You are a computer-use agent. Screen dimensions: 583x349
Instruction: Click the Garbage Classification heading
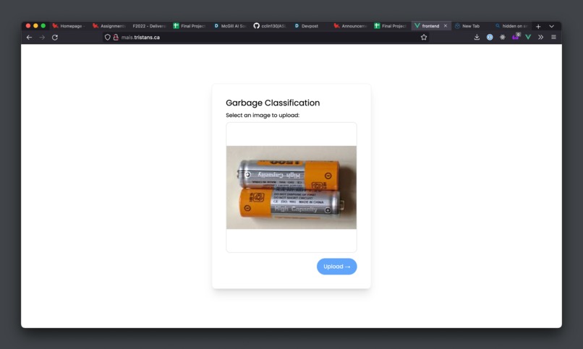pos(273,103)
